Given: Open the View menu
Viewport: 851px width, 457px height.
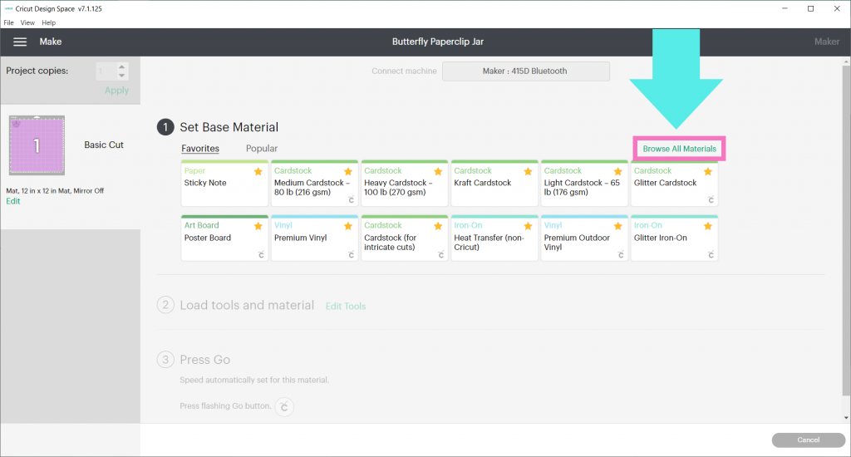Looking at the screenshot, I should tap(27, 22).
